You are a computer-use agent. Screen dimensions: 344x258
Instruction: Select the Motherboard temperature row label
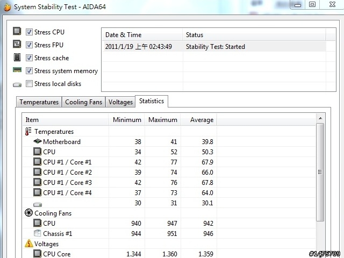pos(62,142)
